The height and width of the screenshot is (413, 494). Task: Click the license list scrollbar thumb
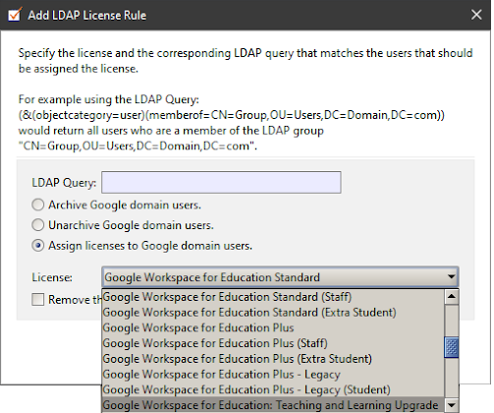(452, 347)
